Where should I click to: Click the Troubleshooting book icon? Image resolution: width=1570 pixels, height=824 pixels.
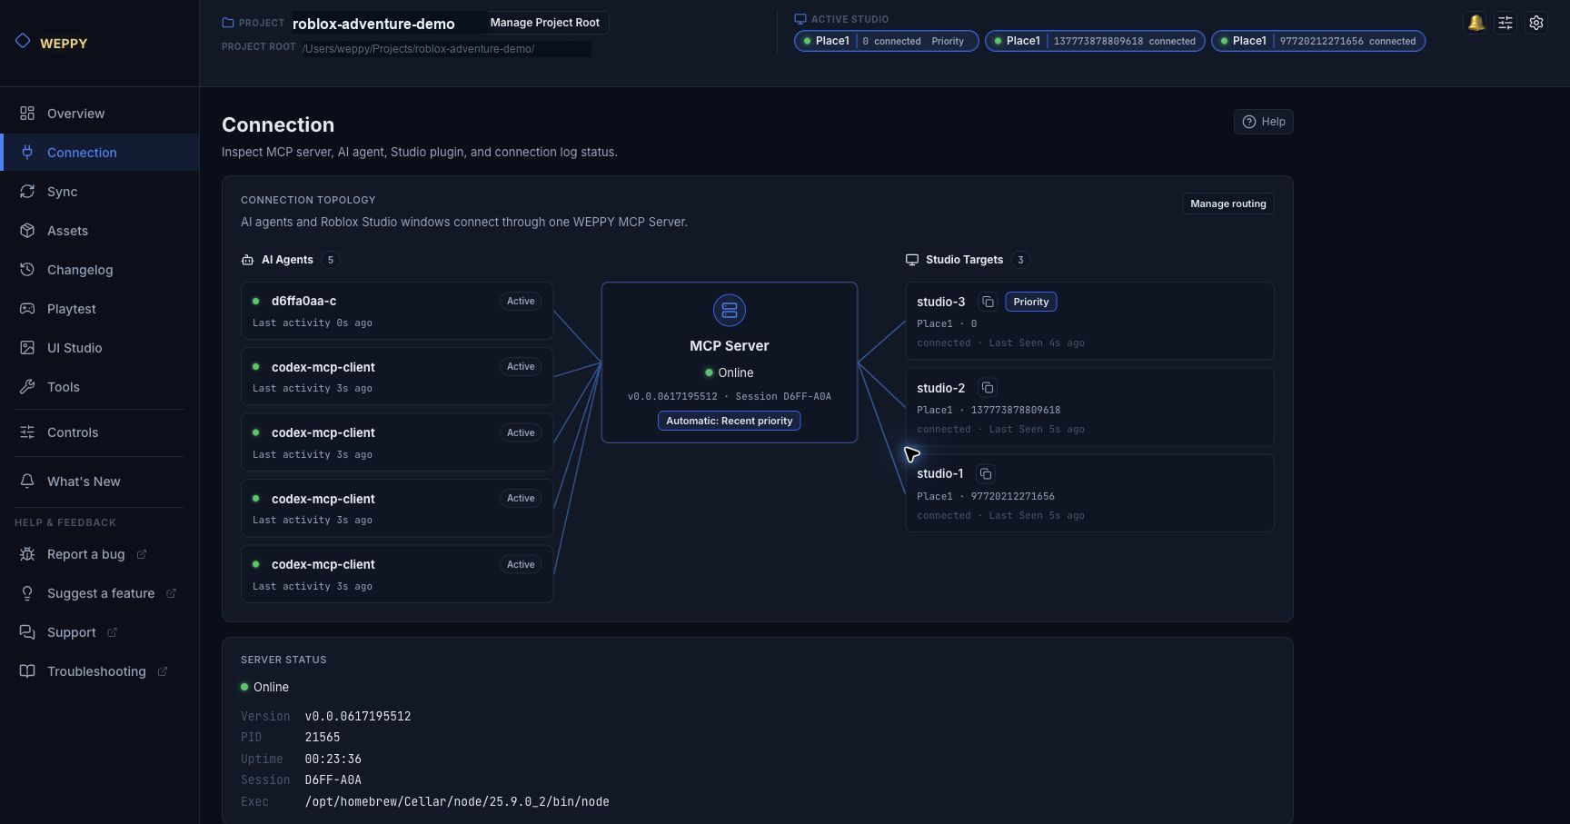pos(27,671)
